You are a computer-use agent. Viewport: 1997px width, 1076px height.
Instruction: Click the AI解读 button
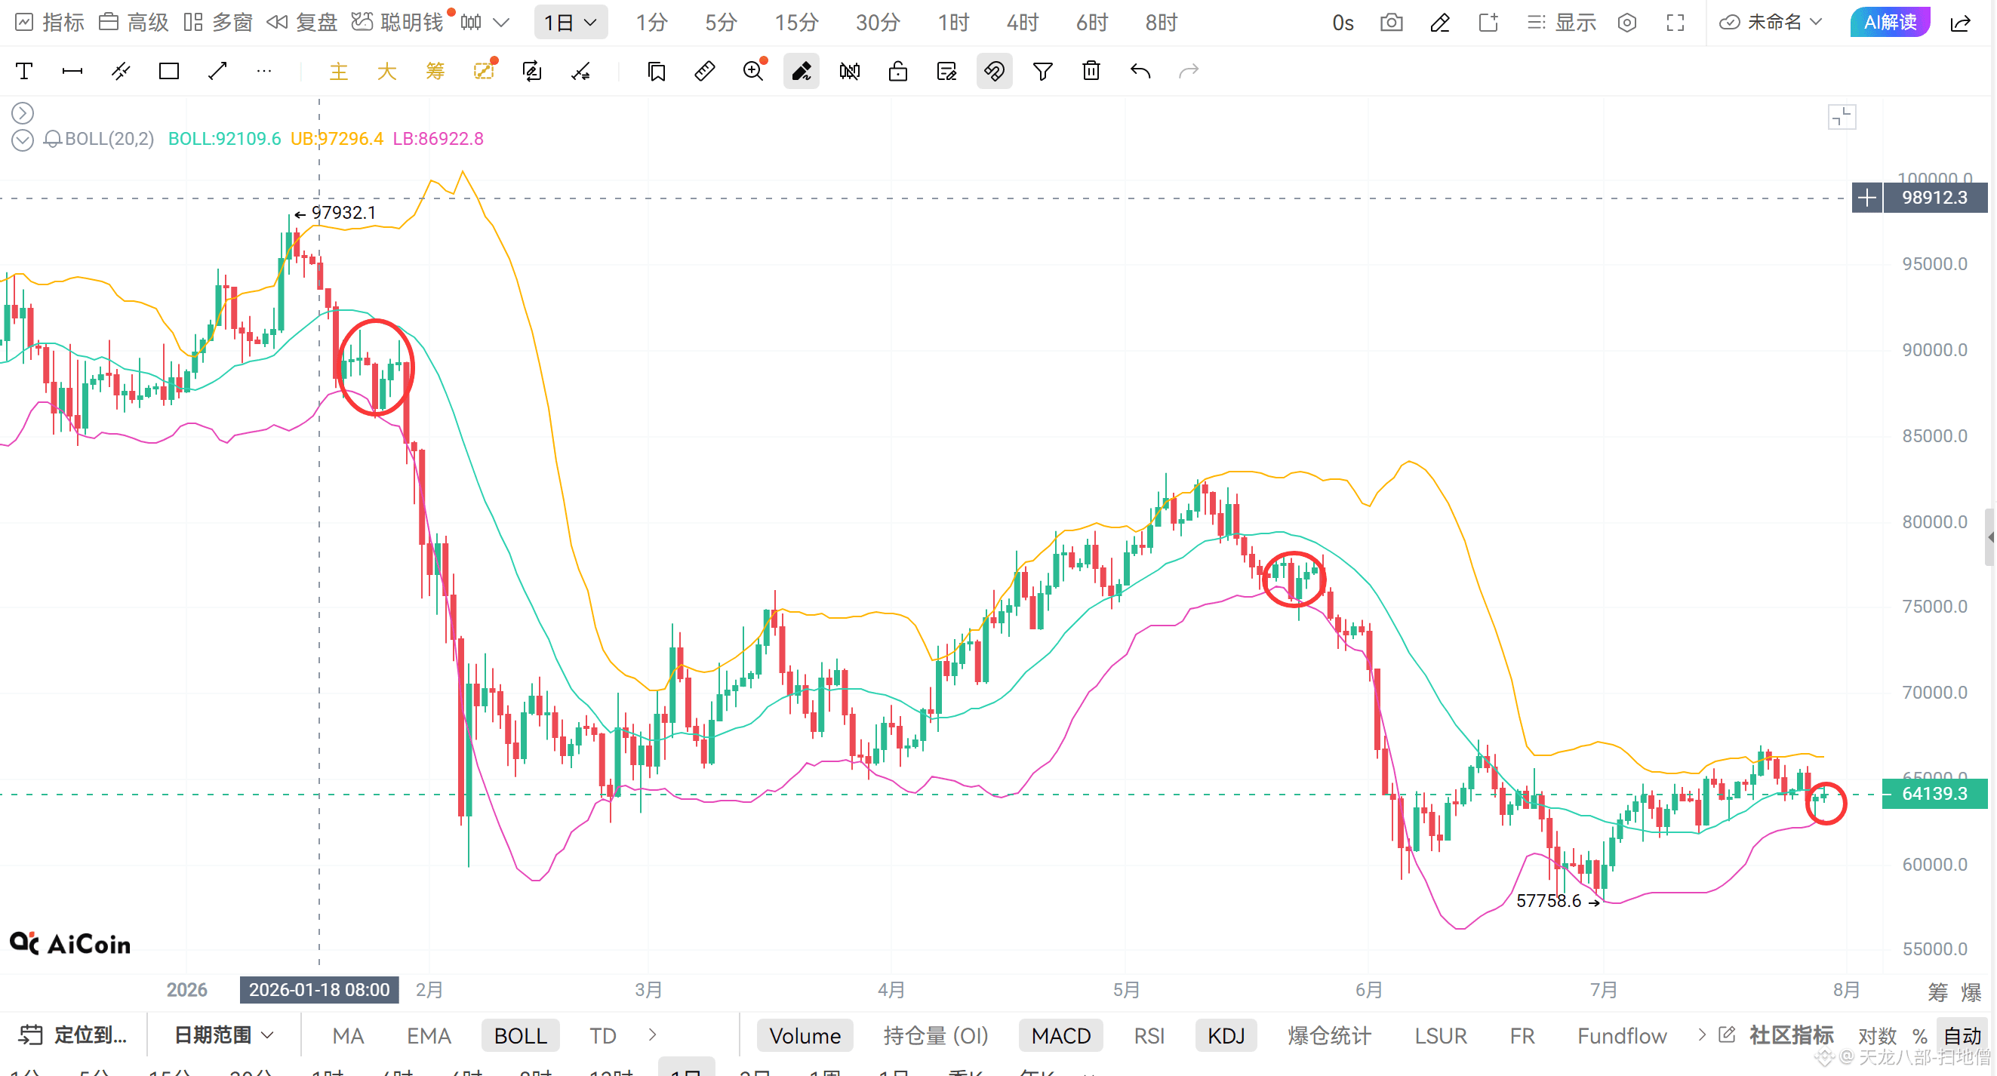point(1889,23)
